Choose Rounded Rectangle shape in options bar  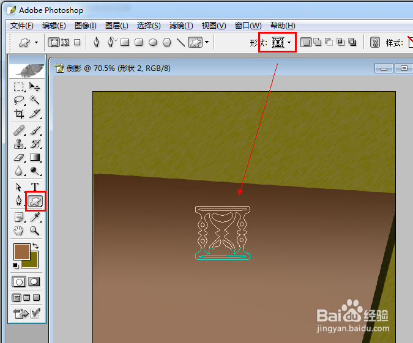coord(139,42)
